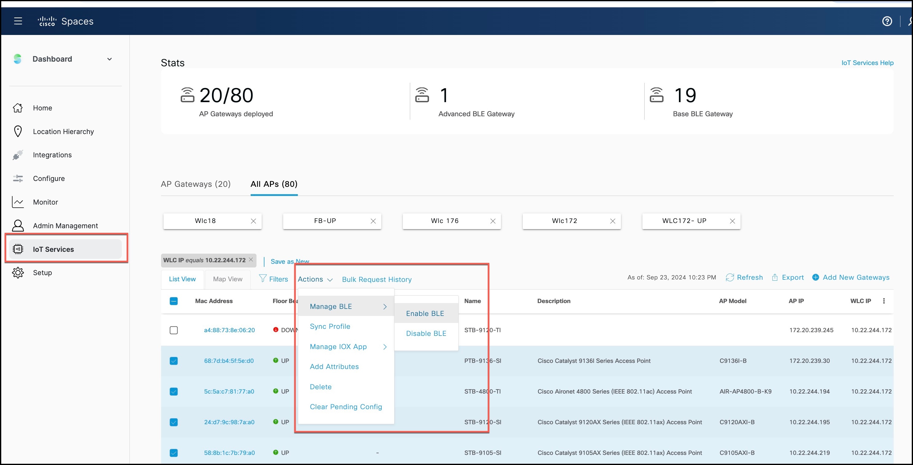Viewport: 913px width, 465px height.
Task: Open the help question mark icon
Action: coord(887,21)
